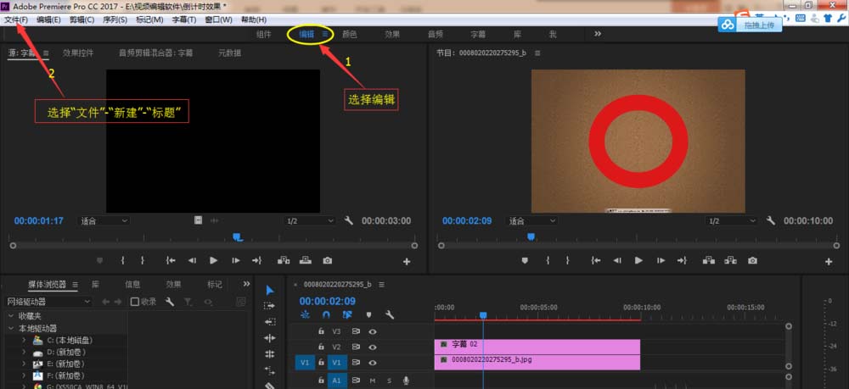Open the 音频剪辑混合器 panel tab
The image size is (849, 389).
(156, 53)
